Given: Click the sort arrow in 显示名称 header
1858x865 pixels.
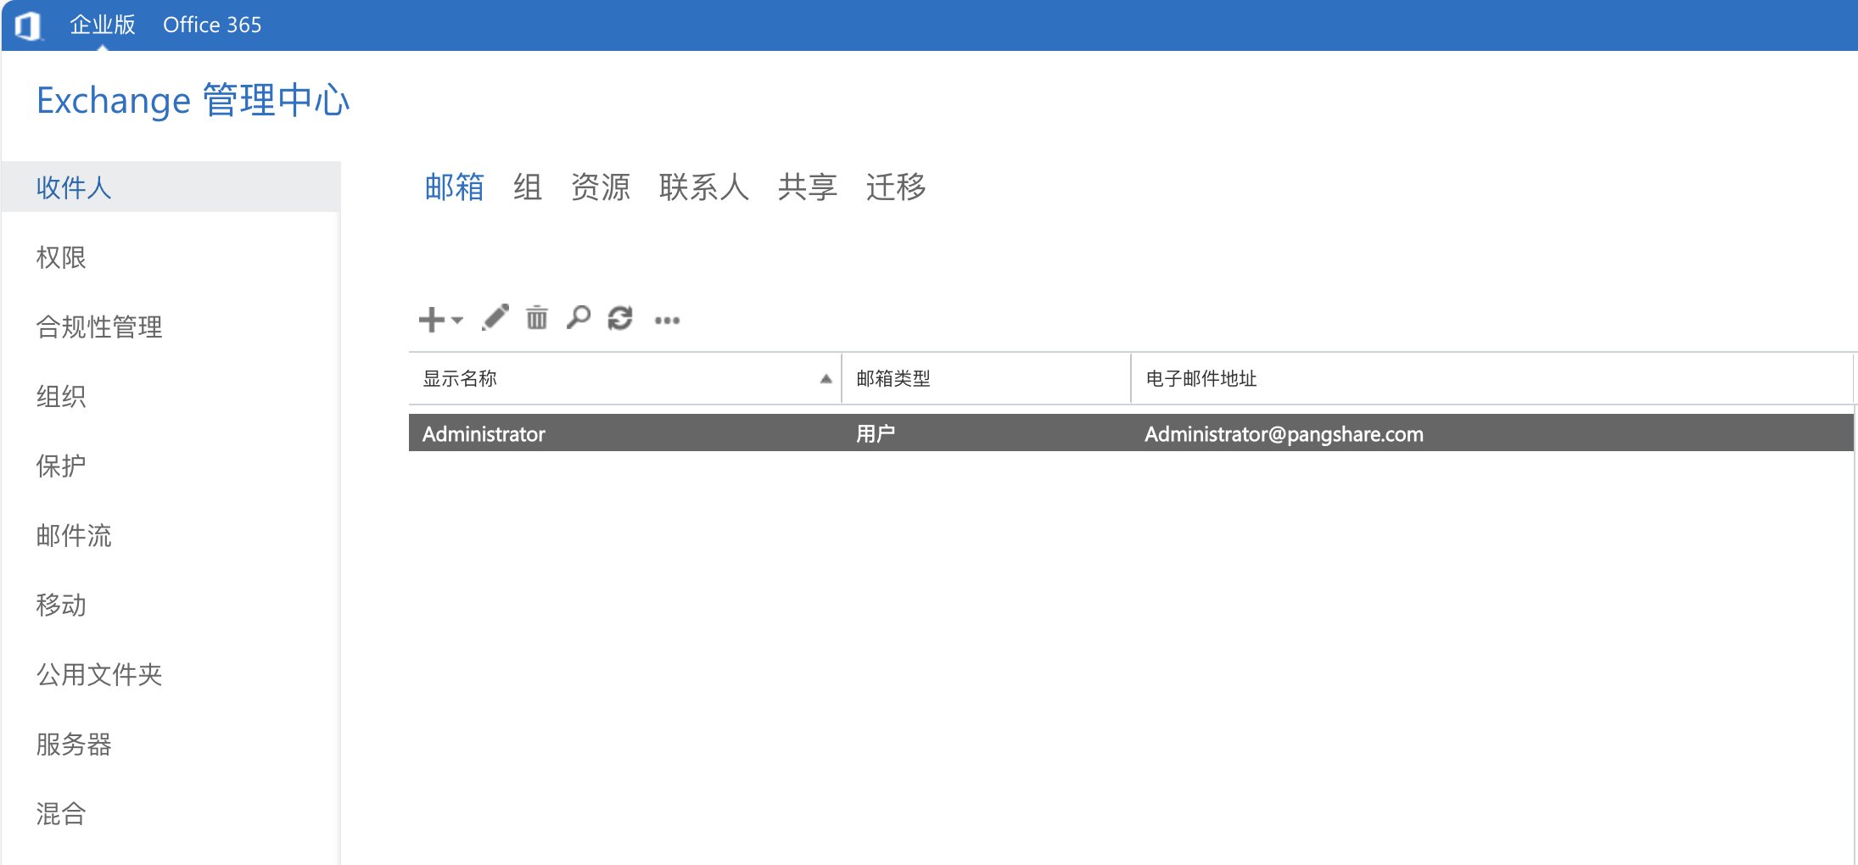Looking at the screenshot, I should coord(825,379).
